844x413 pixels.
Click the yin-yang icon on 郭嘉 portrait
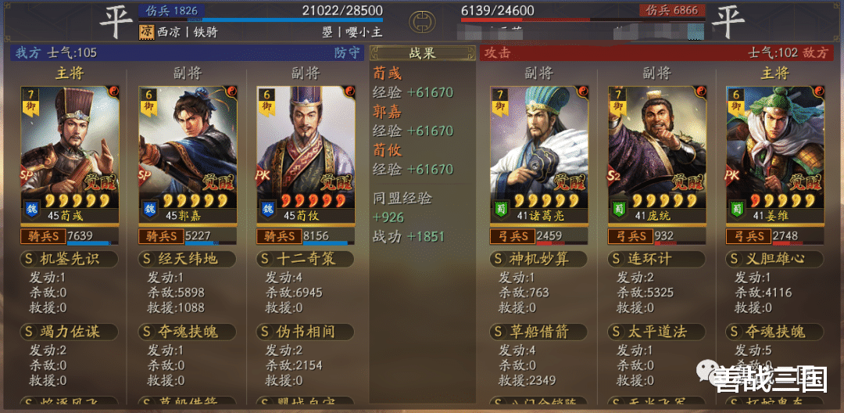click(231, 91)
